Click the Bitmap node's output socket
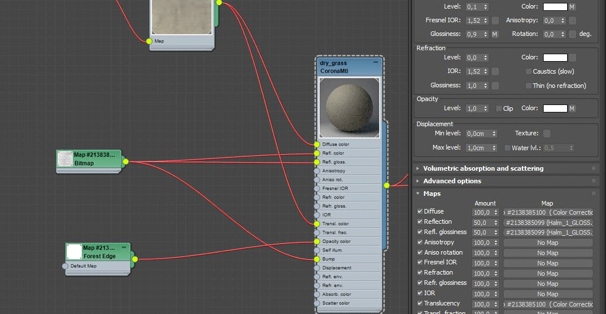Screen dimensions: 606x314 [x=125, y=162]
